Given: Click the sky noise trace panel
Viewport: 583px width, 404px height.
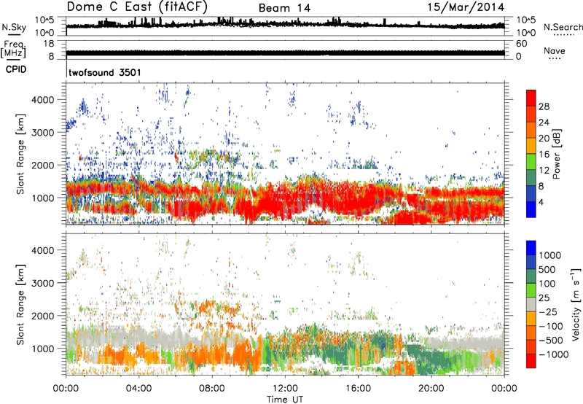Looking at the screenshot, I should point(285,26).
